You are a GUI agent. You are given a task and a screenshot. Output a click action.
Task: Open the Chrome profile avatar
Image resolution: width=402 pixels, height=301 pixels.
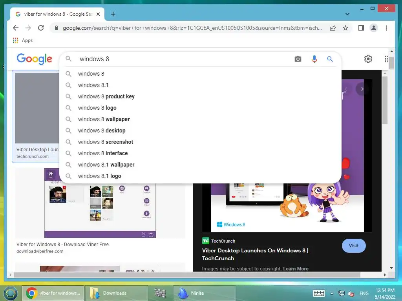point(374,28)
